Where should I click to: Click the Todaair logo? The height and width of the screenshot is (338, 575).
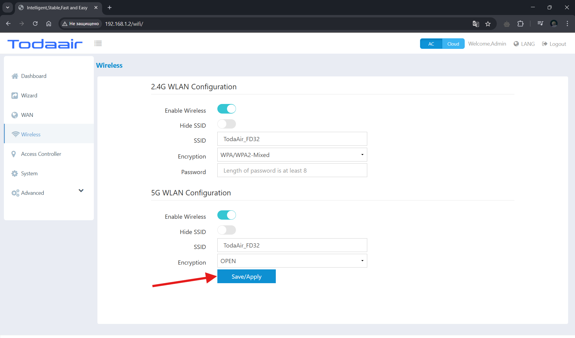click(x=45, y=44)
